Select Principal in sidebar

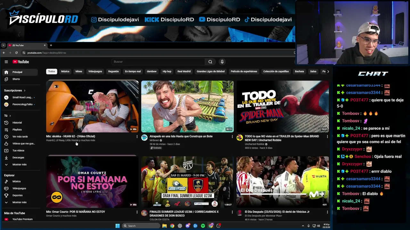tap(19, 72)
